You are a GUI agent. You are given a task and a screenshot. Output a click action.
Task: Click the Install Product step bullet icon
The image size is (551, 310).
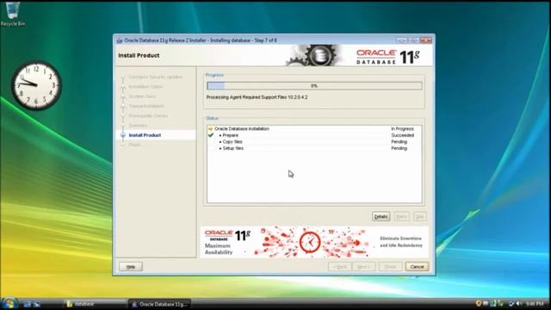tap(123, 135)
